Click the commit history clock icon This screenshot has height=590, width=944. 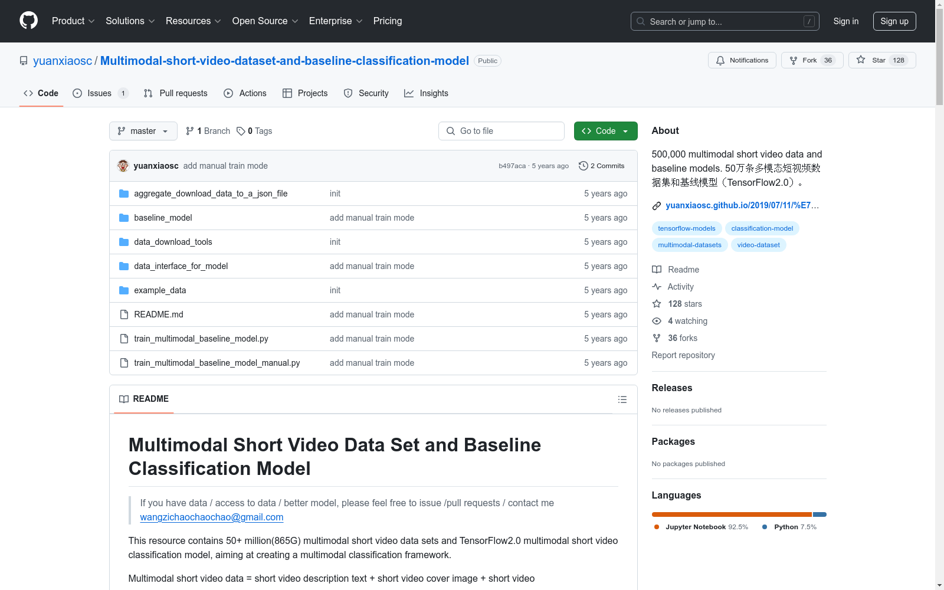[584, 166]
